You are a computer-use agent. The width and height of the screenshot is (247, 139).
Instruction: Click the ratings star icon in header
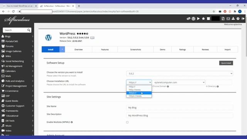coord(203,19)
